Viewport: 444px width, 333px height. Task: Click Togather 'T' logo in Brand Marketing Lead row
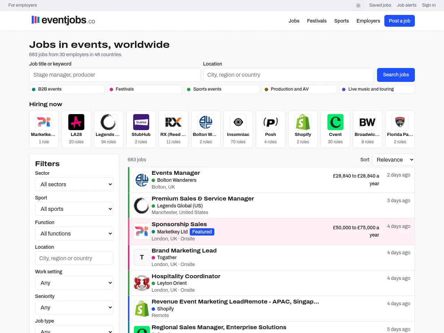(x=142, y=257)
